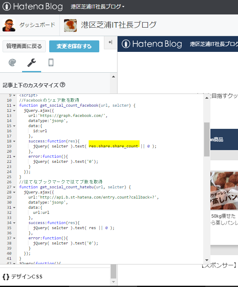Viewport: 238px width, 287px height.
Task: Fold code at line 37 arrow
Action: (x=14, y=238)
